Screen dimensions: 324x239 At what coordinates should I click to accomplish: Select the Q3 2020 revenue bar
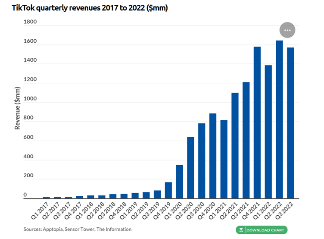[202, 161]
